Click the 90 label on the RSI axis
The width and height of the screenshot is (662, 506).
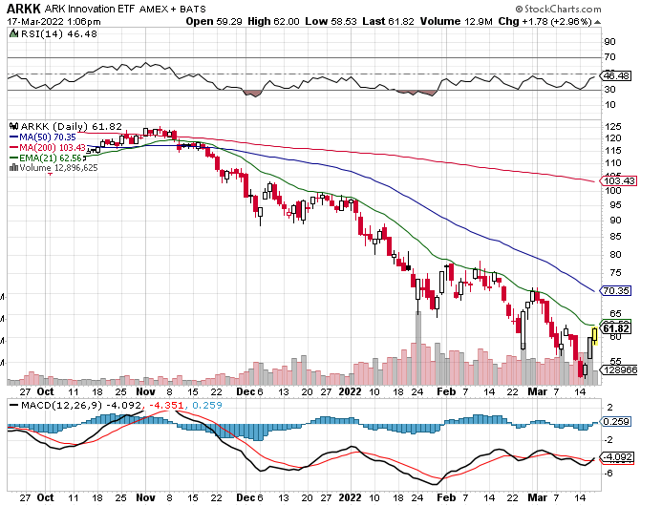click(610, 42)
